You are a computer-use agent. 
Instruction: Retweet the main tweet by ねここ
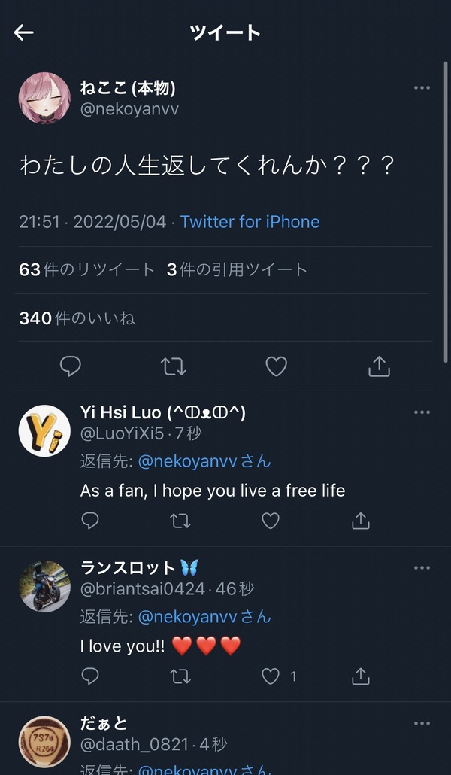tap(174, 366)
